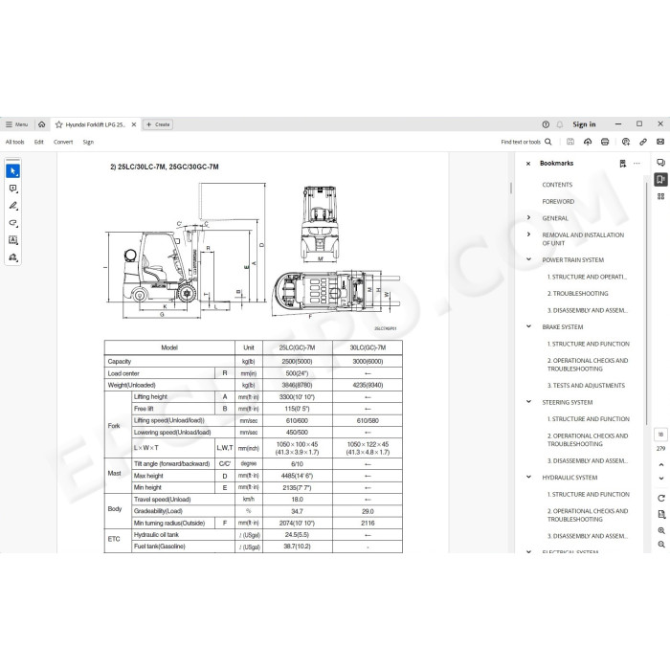This screenshot has height=670, width=670.
Task: Open the Convert menu
Action: coord(63,142)
